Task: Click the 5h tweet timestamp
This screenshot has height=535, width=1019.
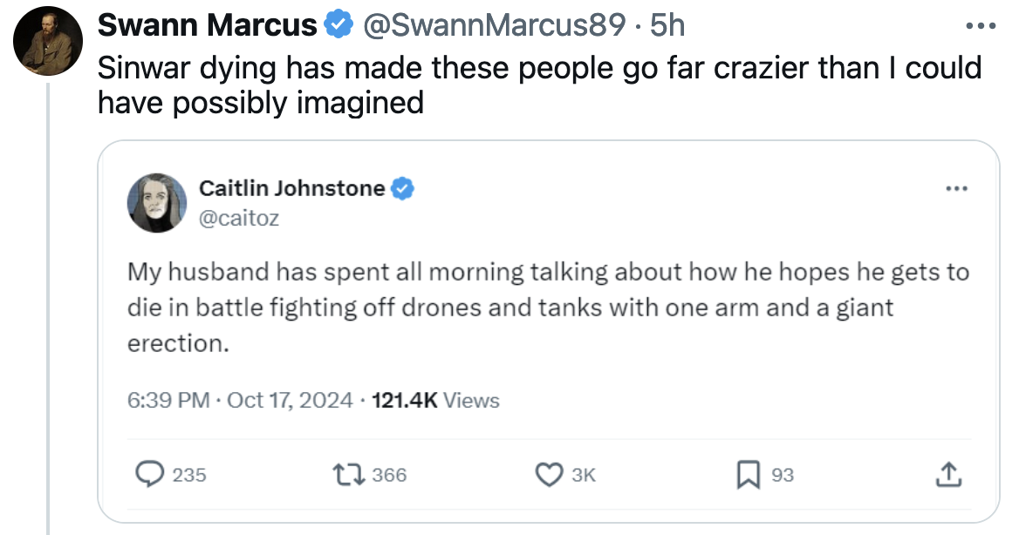Action: click(x=667, y=25)
